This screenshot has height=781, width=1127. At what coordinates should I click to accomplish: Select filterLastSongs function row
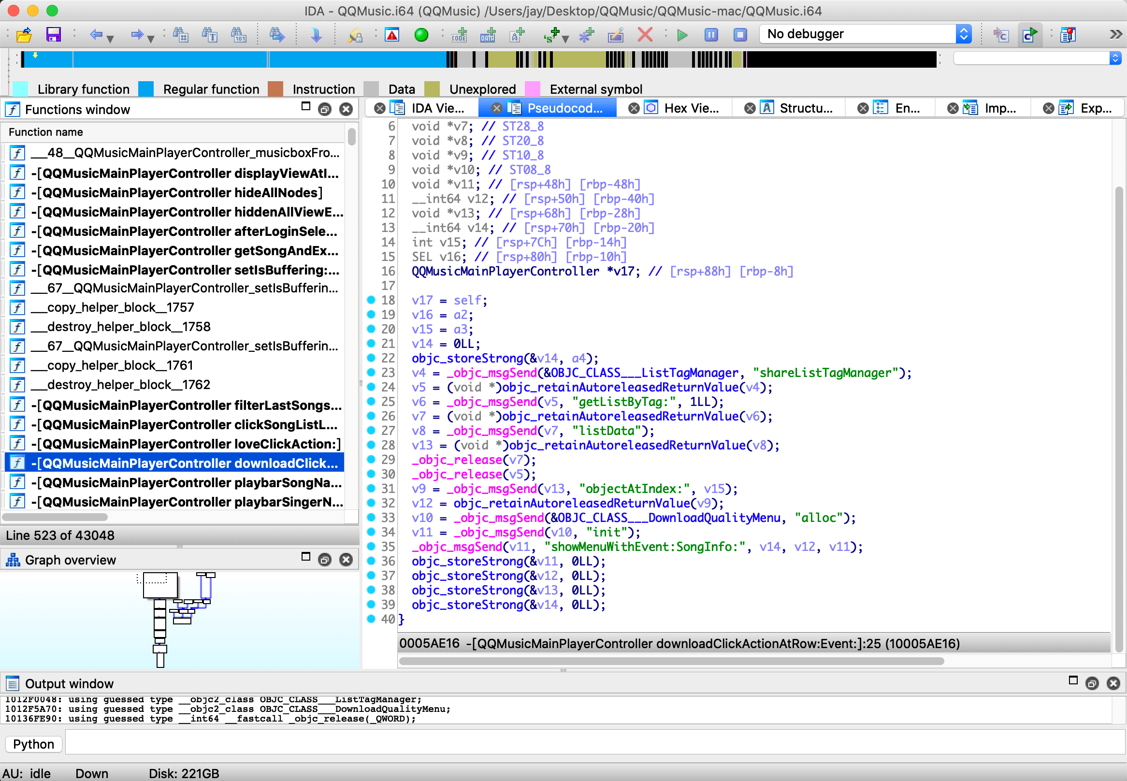[174, 405]
